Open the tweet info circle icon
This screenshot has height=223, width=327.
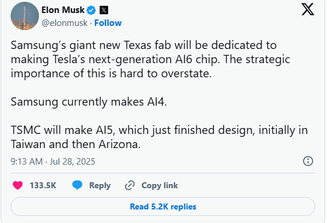click(308, 161)
